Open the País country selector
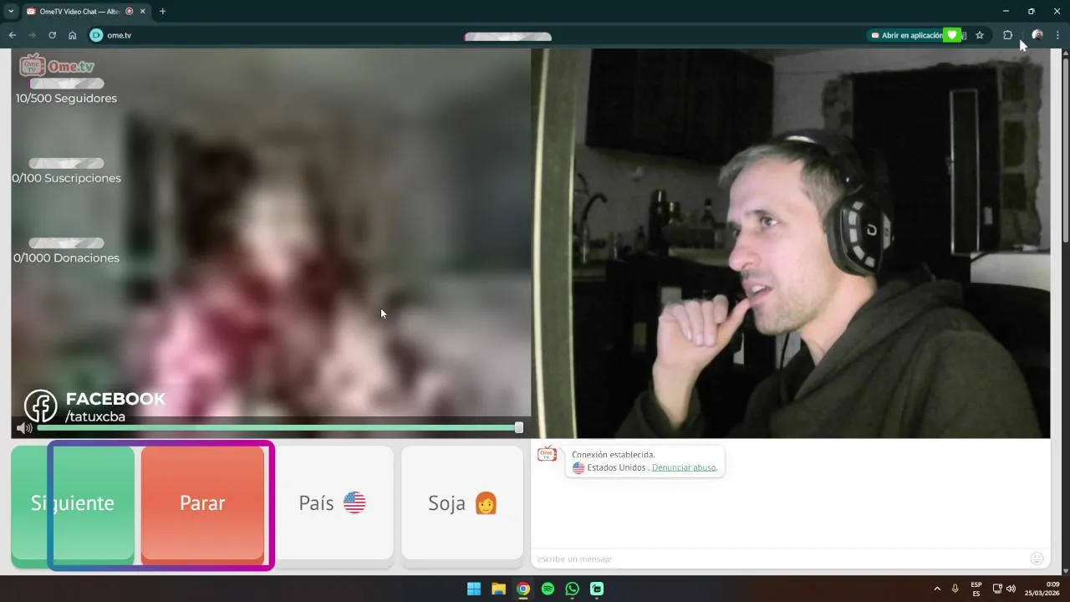Screen dimensions: 1070x602 (334, 503)
